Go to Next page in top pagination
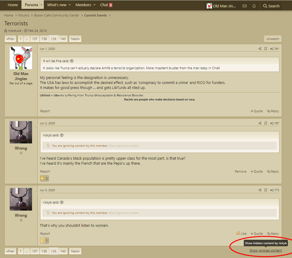 75,39
